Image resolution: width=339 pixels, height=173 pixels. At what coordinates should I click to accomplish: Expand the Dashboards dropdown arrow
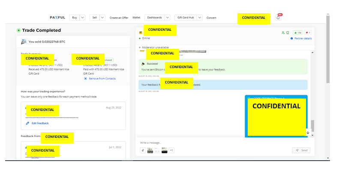[167, 18]
